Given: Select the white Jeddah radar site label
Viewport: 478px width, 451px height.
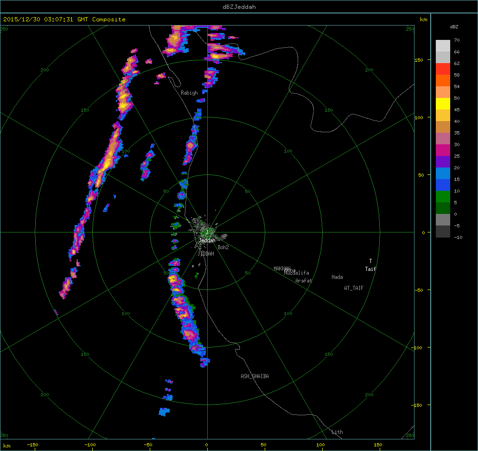Looking at the screenshot, I should tap(207, 240).
